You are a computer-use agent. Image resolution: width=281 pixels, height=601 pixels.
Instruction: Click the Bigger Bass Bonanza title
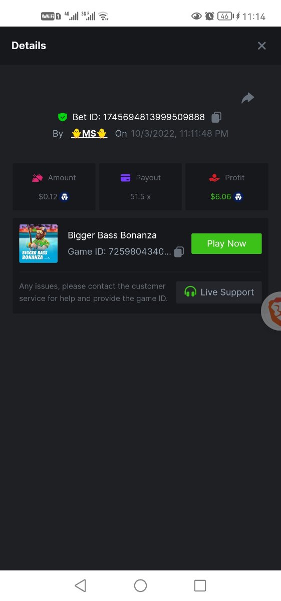click(112, 235)
